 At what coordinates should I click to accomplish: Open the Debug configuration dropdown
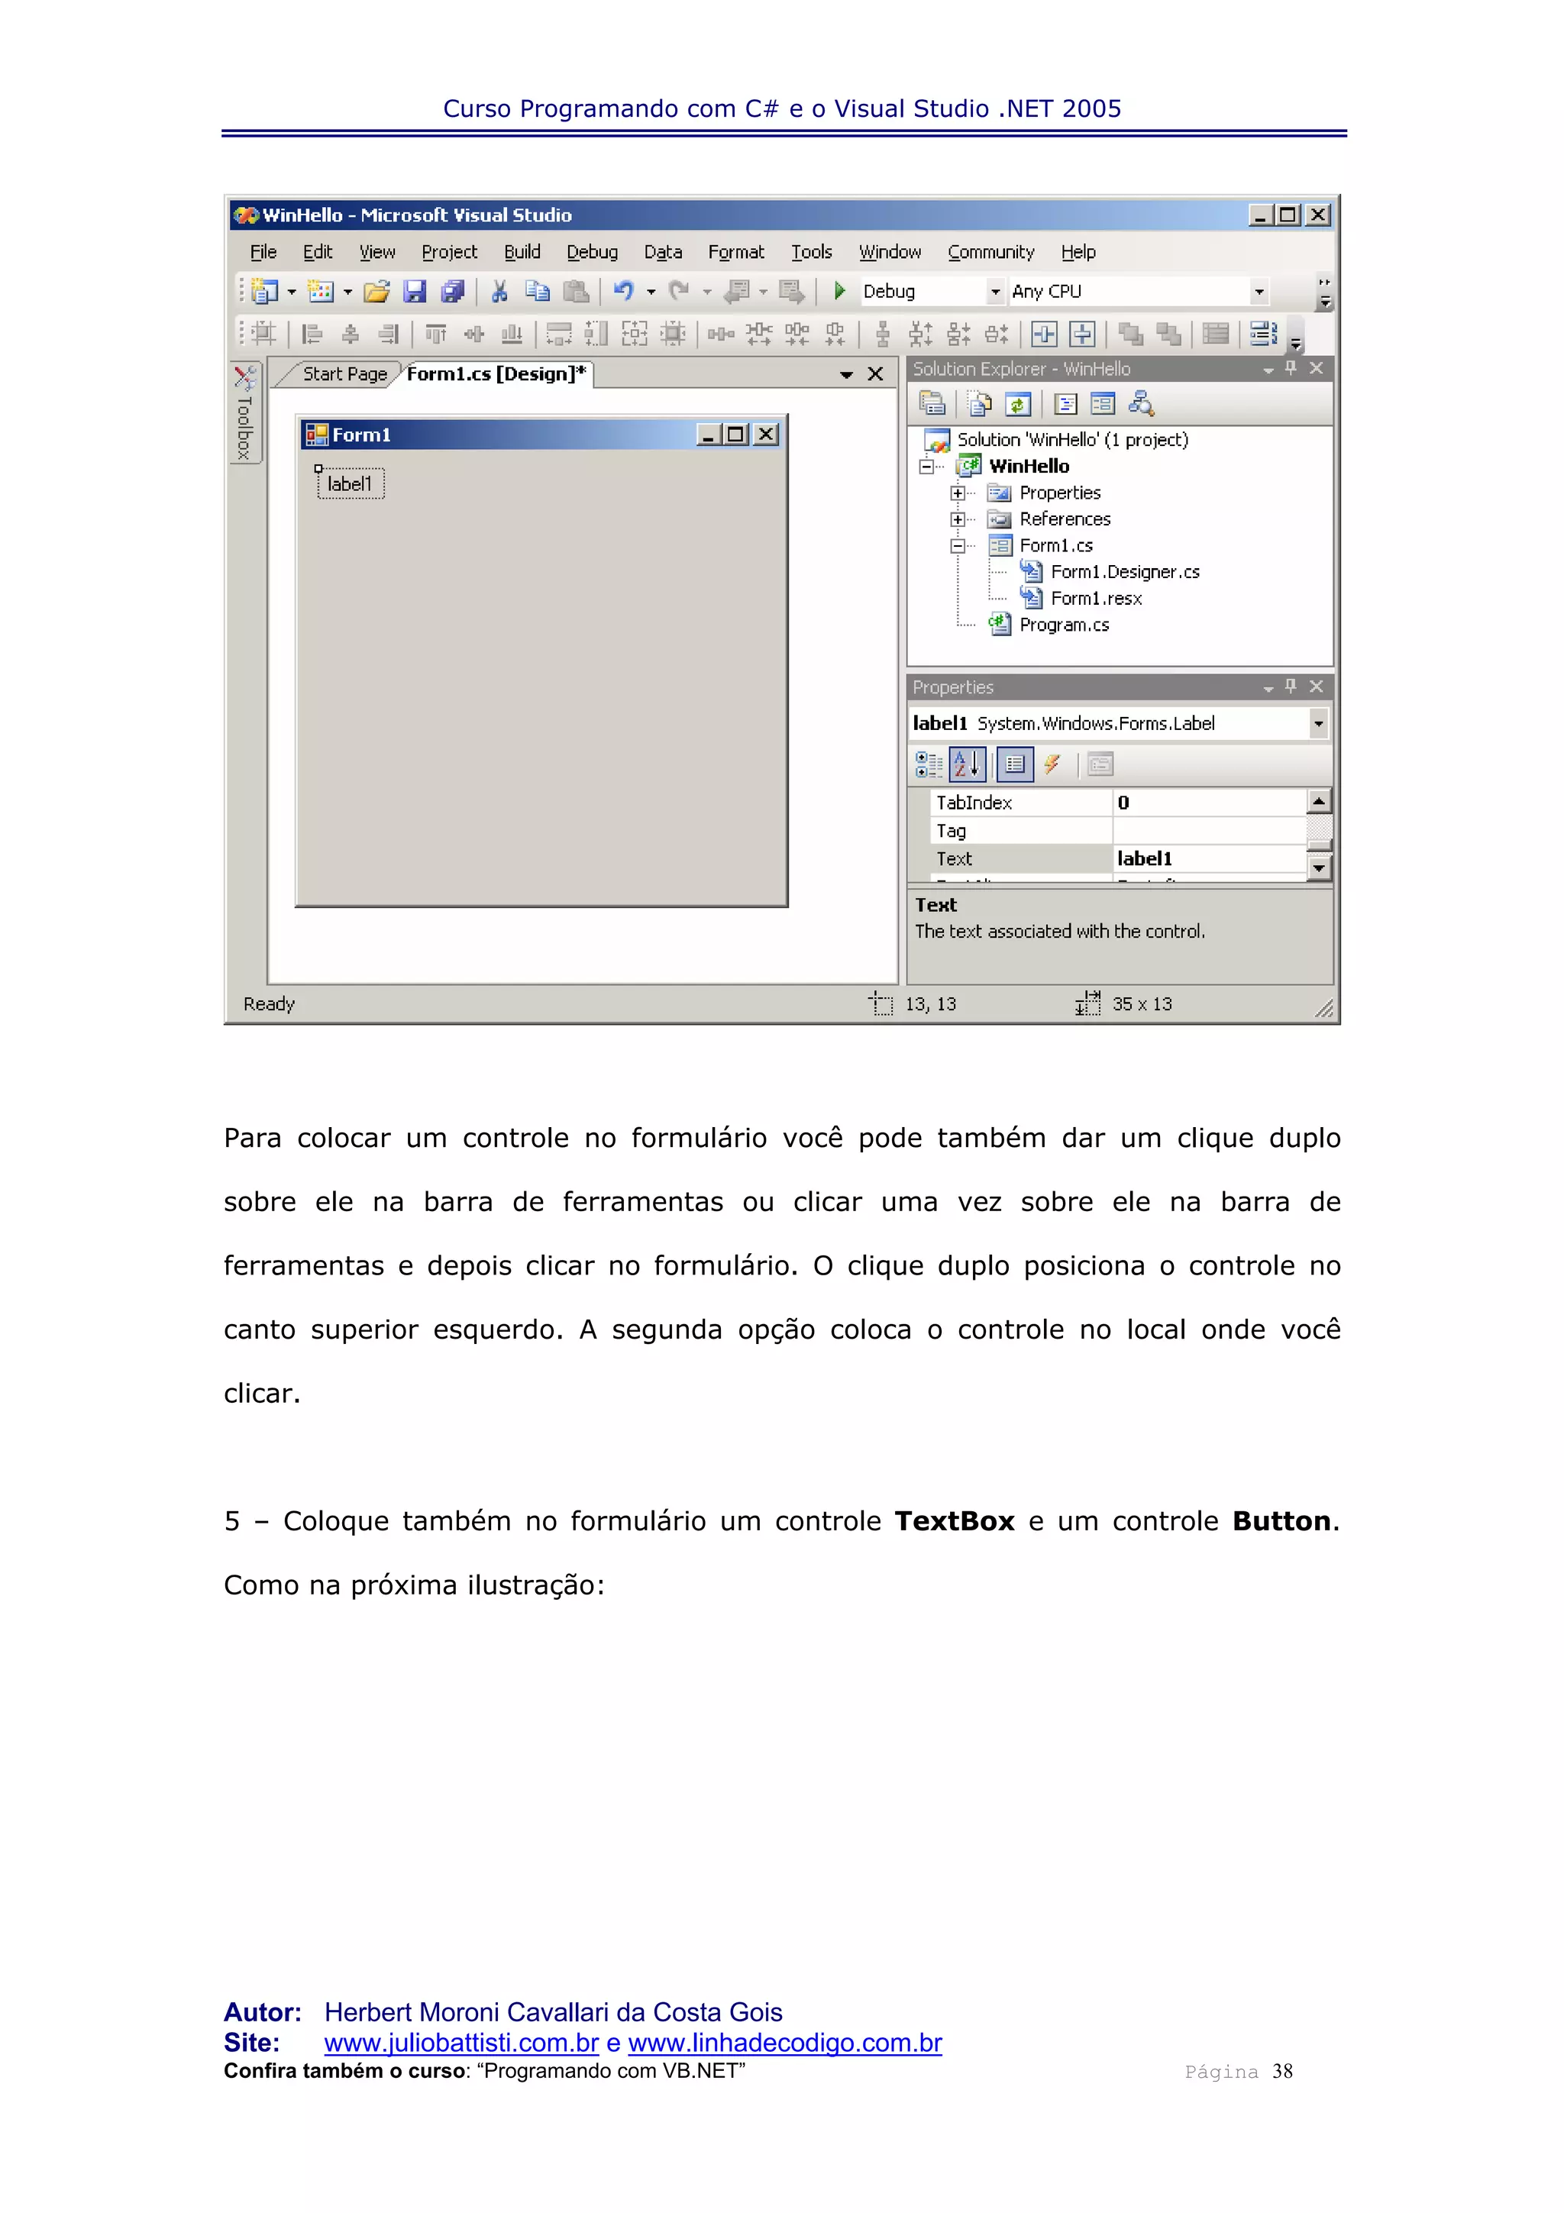point(996,291)
